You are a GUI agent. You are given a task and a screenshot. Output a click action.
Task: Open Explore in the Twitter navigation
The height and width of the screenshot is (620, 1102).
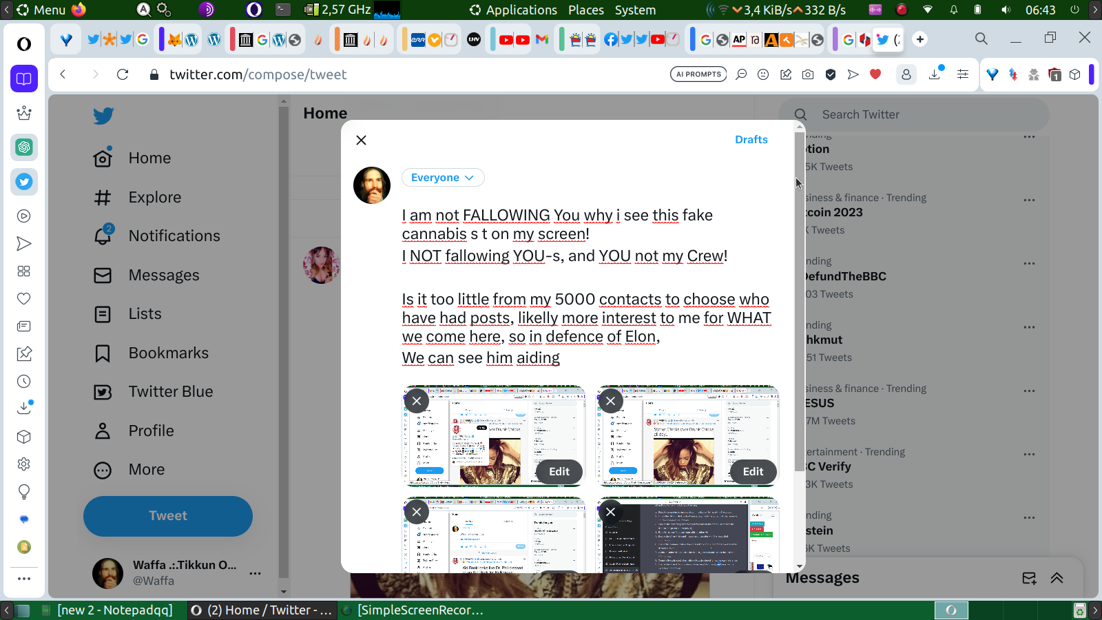(x=138, y=198)
